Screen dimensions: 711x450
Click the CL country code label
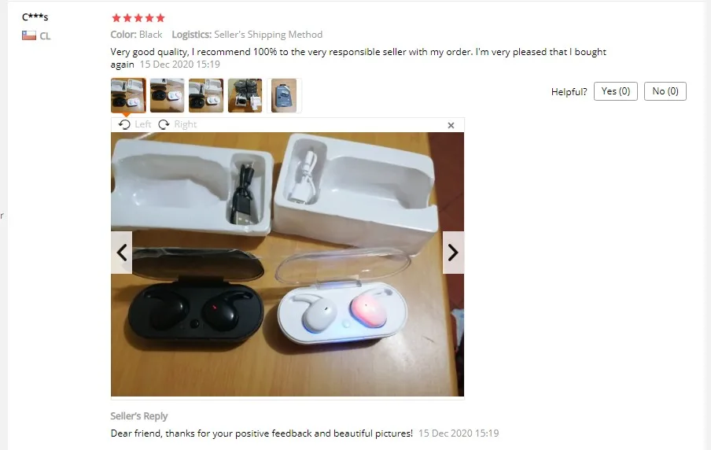pos(45,36)
